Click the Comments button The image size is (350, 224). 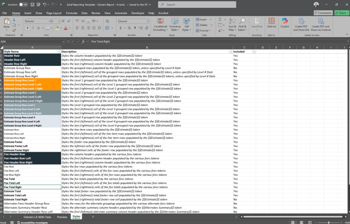[323, 13]
